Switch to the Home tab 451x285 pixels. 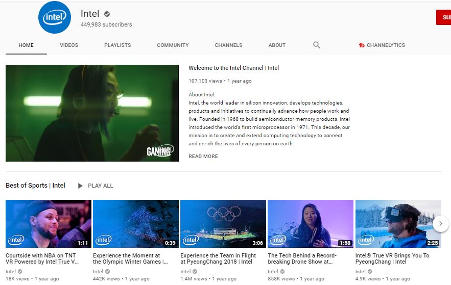pyautogui.click(x=26, y=45)
